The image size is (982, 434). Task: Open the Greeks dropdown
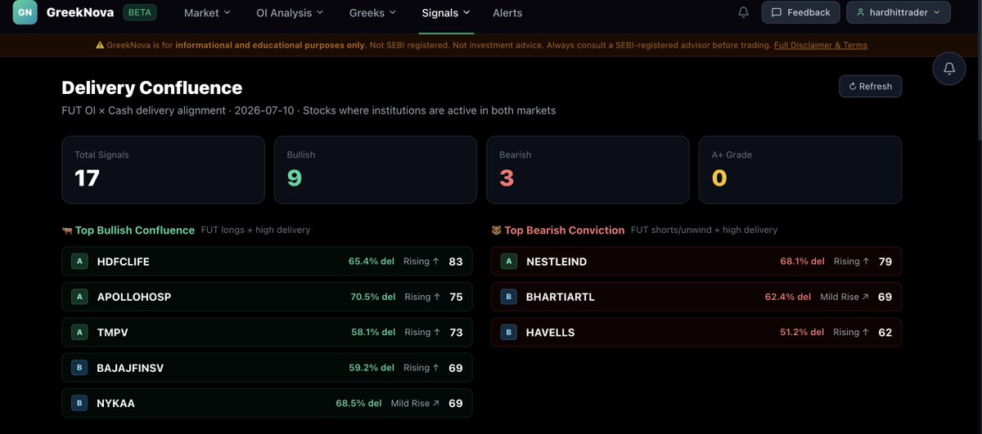(372, 12)
